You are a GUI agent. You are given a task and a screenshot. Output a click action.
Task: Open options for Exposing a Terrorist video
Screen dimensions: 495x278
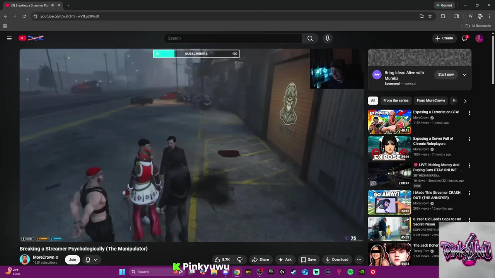pyautogui.click(x=469, y=113)
